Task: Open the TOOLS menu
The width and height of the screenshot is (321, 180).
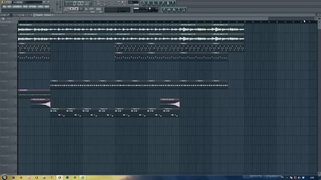Action: [41, 6]
